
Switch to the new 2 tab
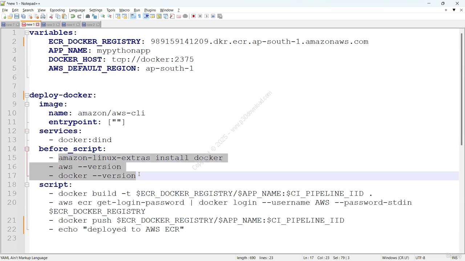[x=91, y=25]
